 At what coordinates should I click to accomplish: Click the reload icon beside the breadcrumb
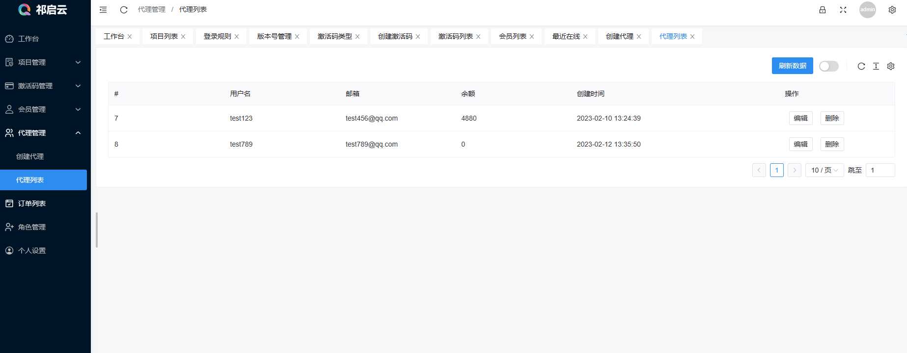coord(124,10)
